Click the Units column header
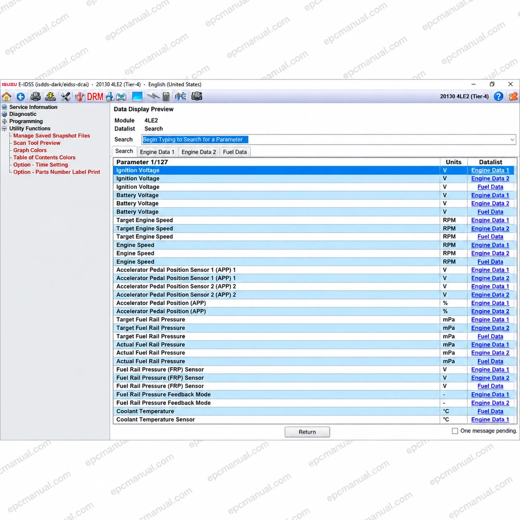 pyautogui.click(x=453, y=162)
